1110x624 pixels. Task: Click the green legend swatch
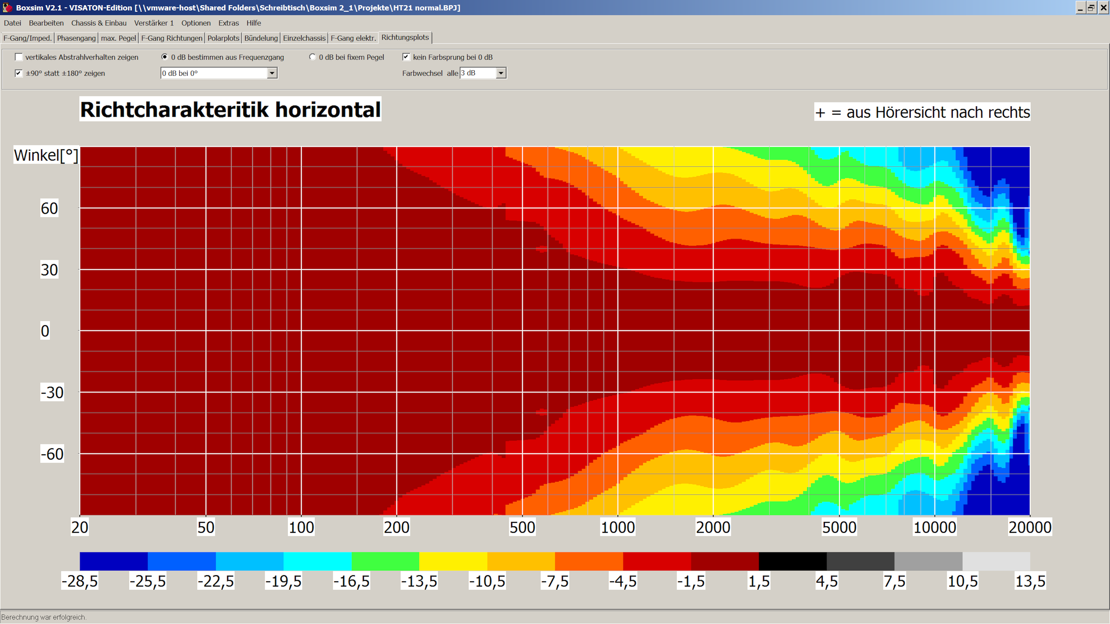click(385, 561)
